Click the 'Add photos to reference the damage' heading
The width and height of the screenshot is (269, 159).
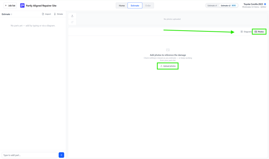click(168, 55)
